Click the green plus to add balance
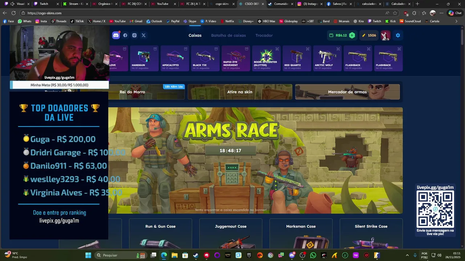465x261 pixels. tap(352, 35)
